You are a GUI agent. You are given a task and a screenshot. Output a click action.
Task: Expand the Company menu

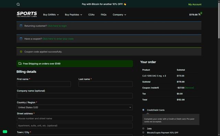click(x=119, y=14)
